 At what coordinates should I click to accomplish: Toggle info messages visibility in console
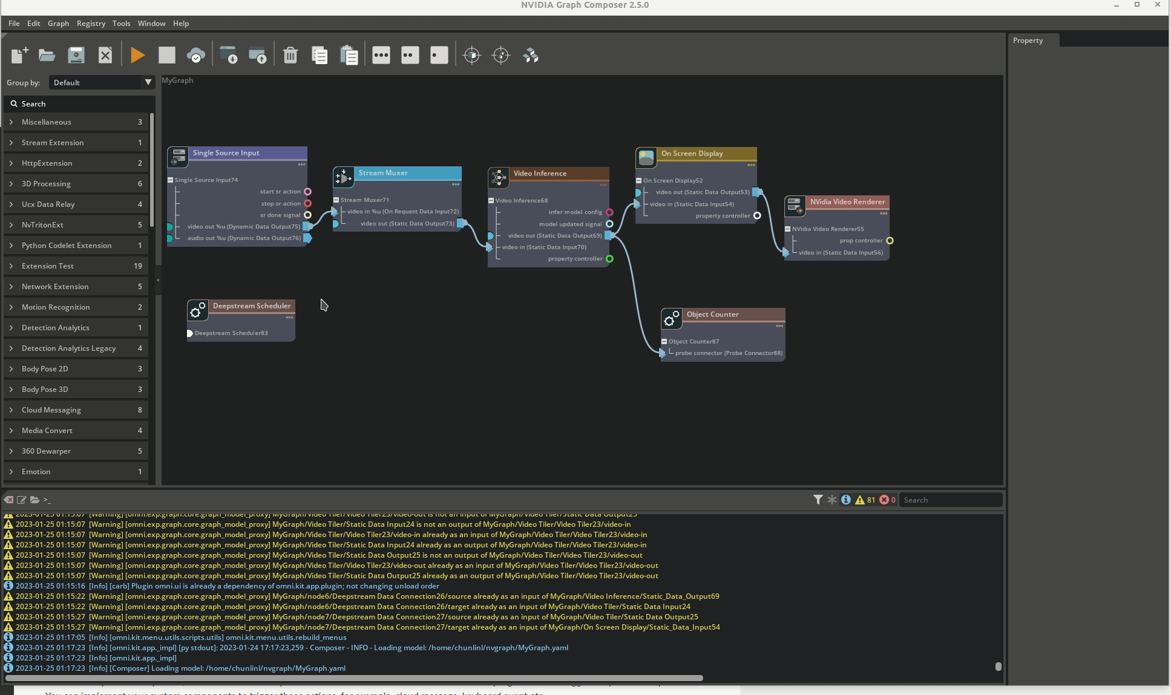845,500
